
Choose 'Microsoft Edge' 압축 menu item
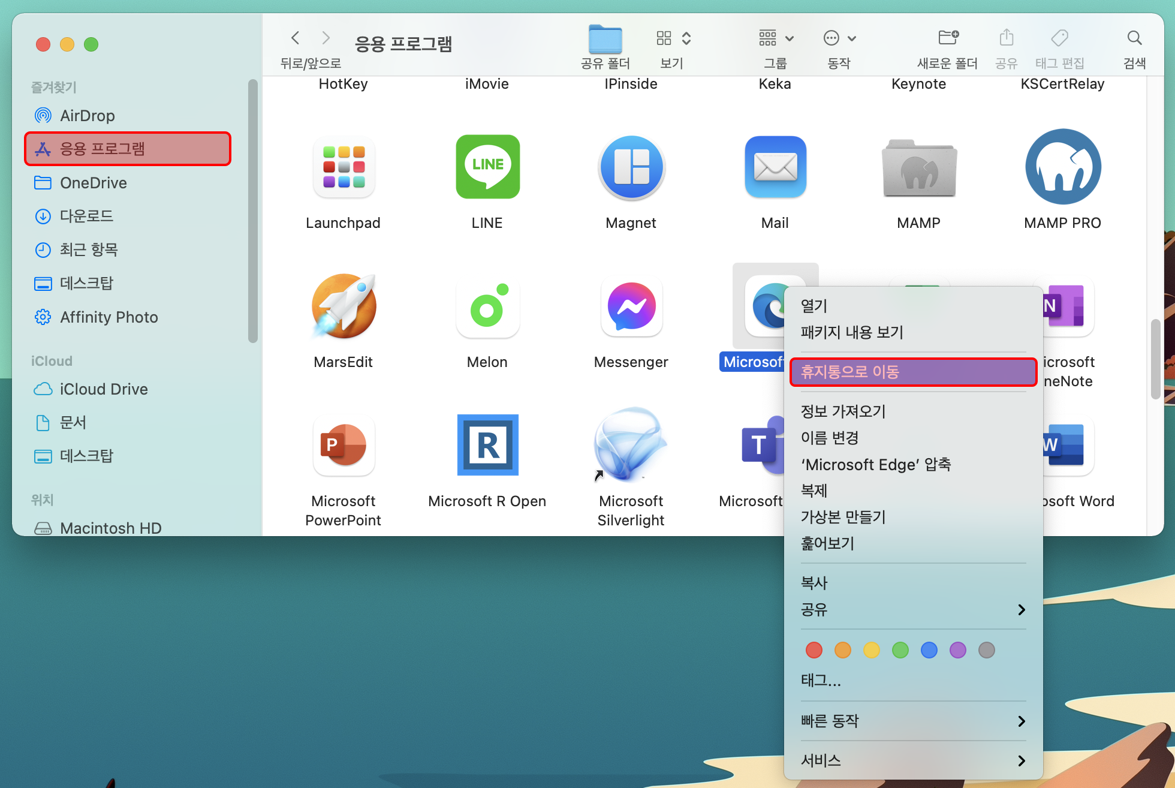pyautogui.click(x=913, y=464)
